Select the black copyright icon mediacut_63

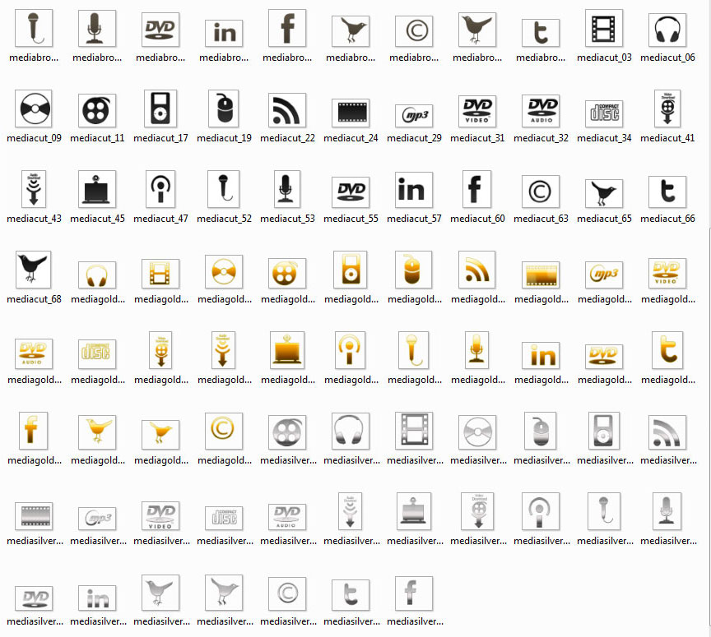(541, 192)
